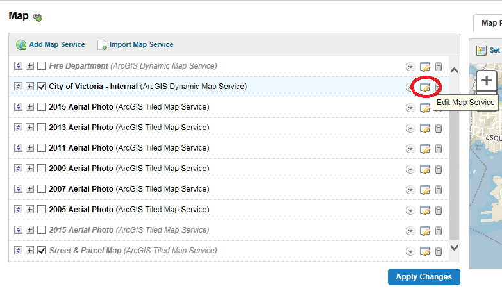Click the reorder arrows for Street & Parcel Map
The height and width of the screenshot is (291, 502).
pos(18,251)
